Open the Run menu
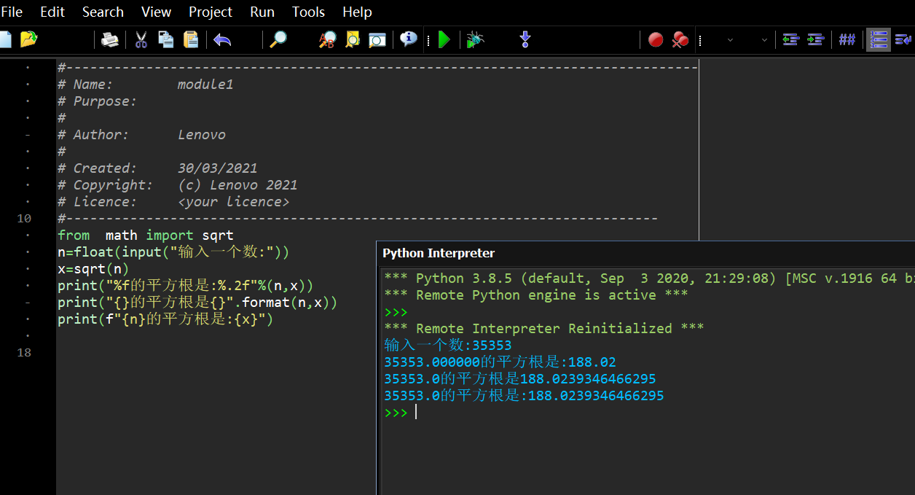915x495 pixels. tap(262, 12)
